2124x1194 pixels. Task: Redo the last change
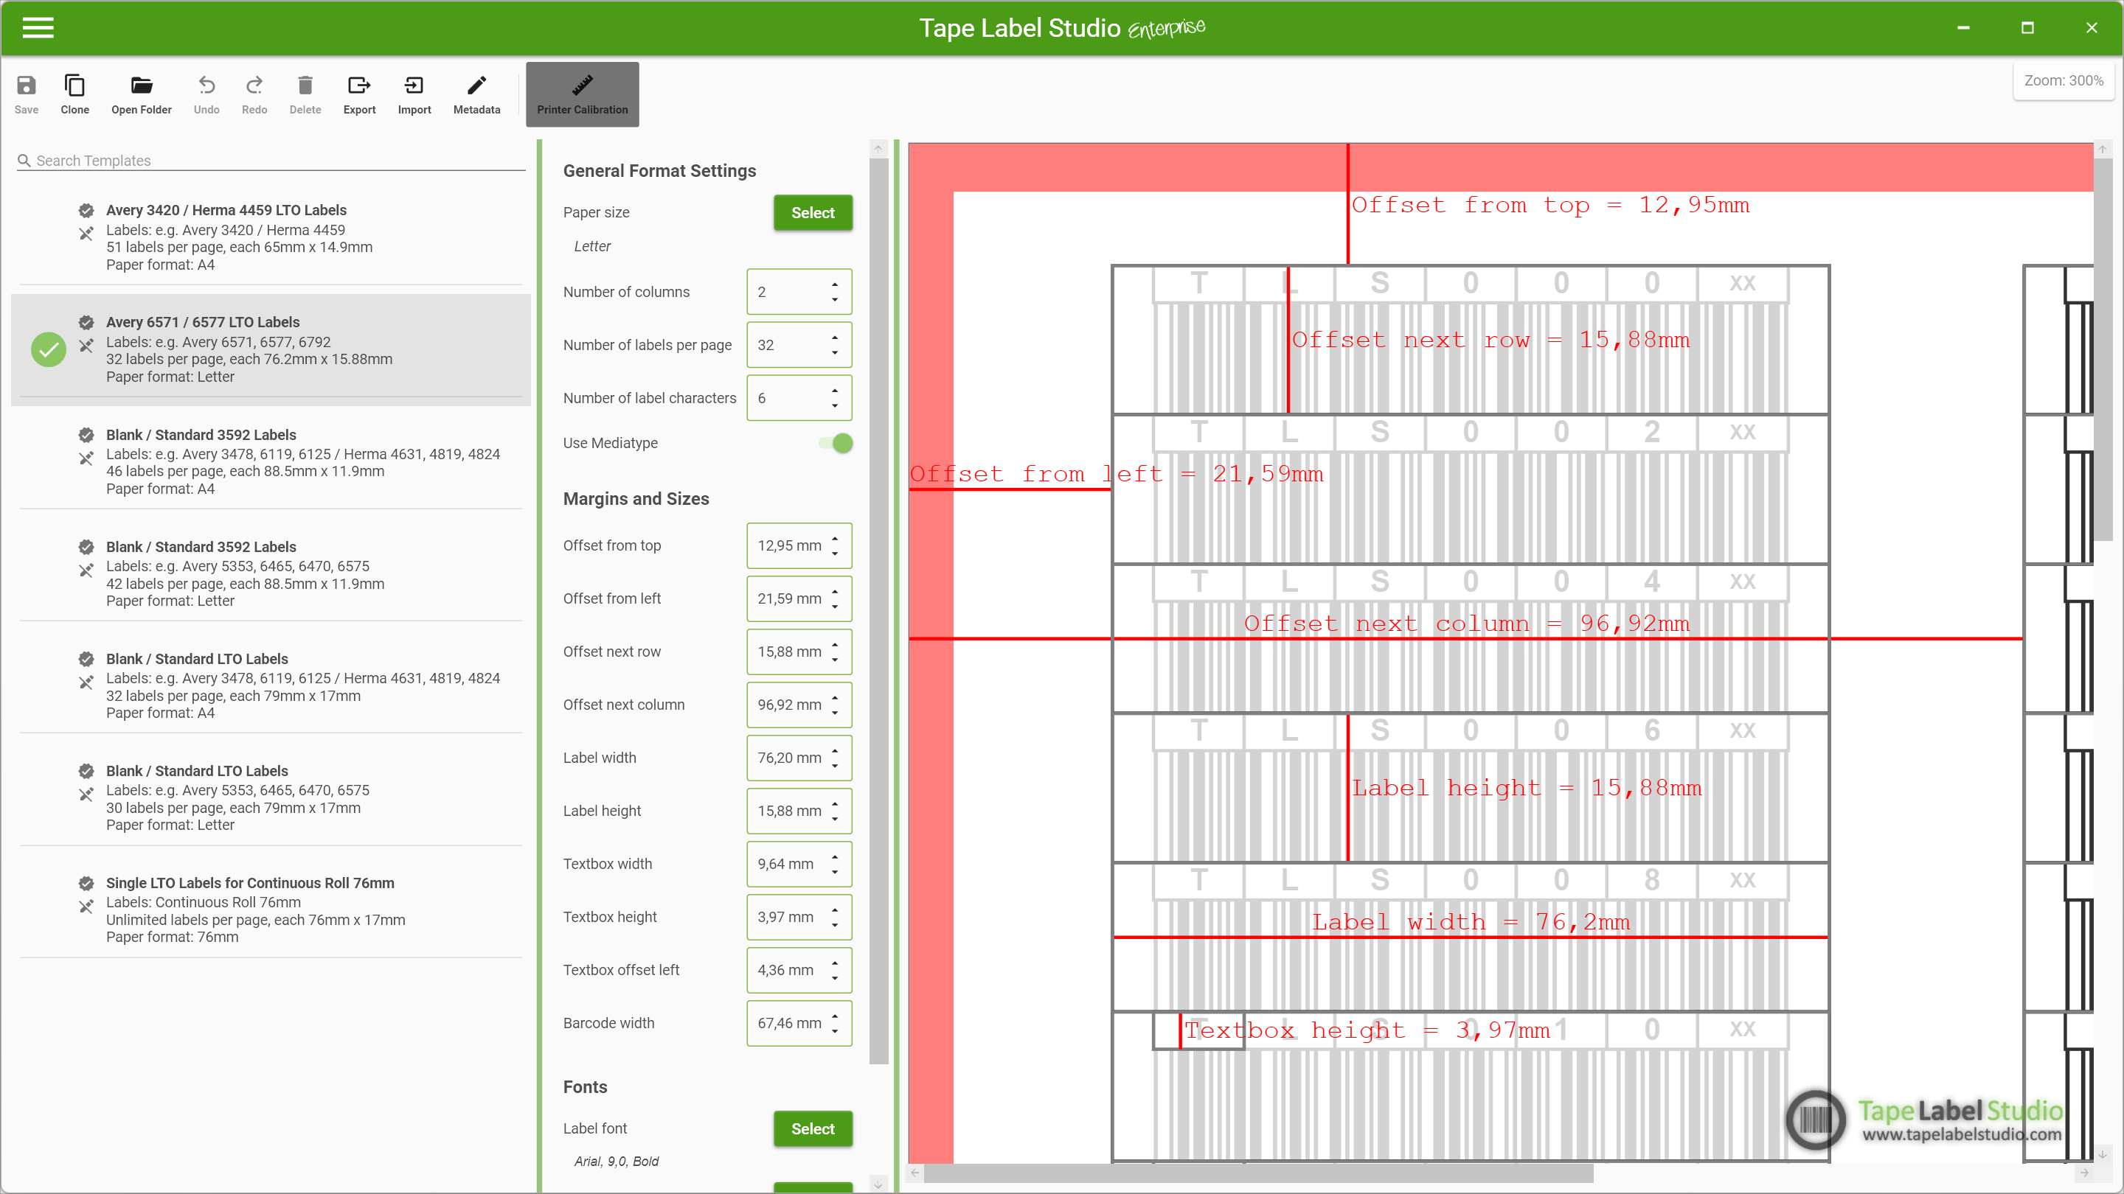click(254, 94)
